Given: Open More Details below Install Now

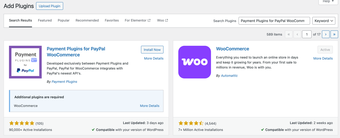Looking at the screenshot, I should 154,59.
